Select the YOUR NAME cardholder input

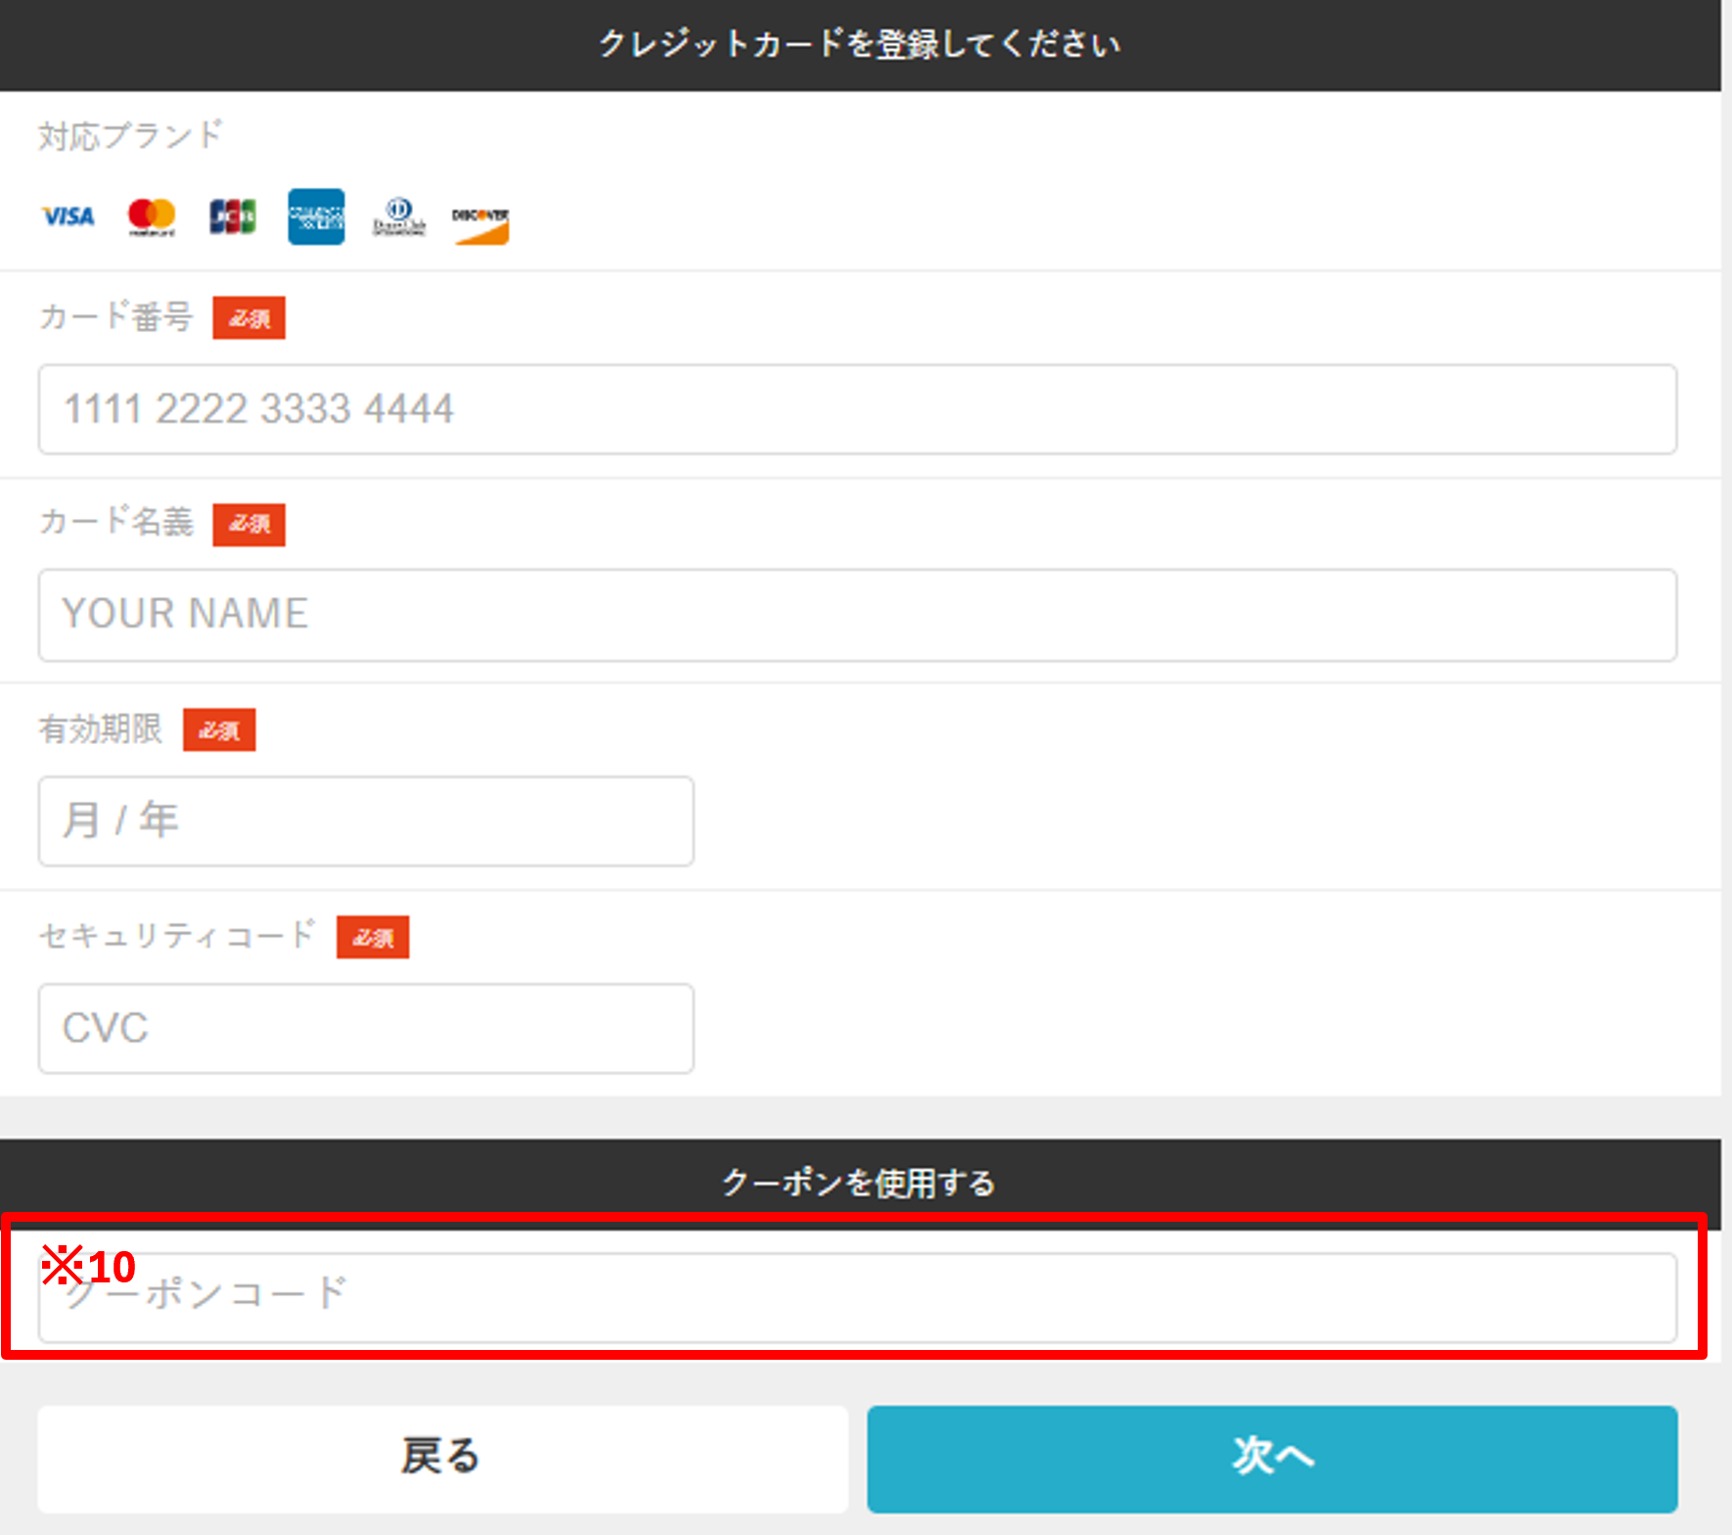point(857,615)
